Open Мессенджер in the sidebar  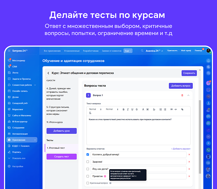pyautogui.click(x=18, y=61)
